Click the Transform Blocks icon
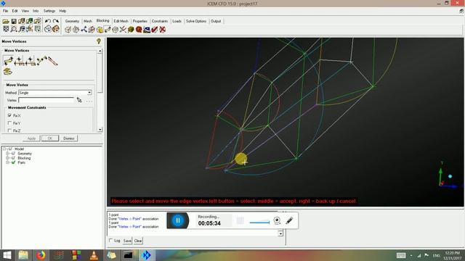Image resolution: width=465 pixels, height=261 pixels. click(115, 30)
